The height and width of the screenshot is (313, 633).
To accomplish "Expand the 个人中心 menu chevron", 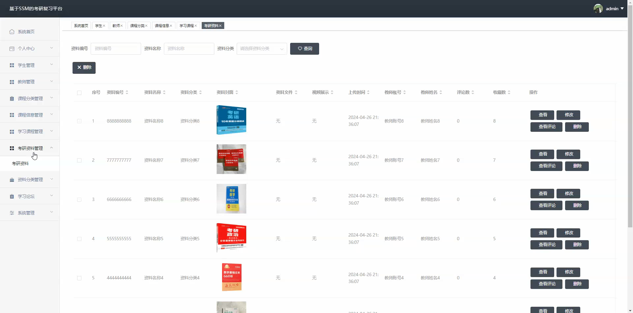I will (x=52, y=48).
